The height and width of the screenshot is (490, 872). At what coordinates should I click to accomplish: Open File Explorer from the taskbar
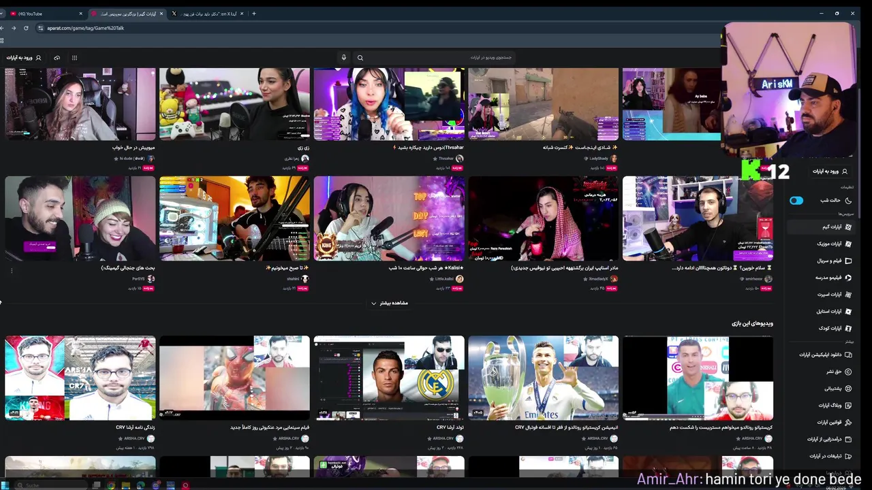[126, 485]
